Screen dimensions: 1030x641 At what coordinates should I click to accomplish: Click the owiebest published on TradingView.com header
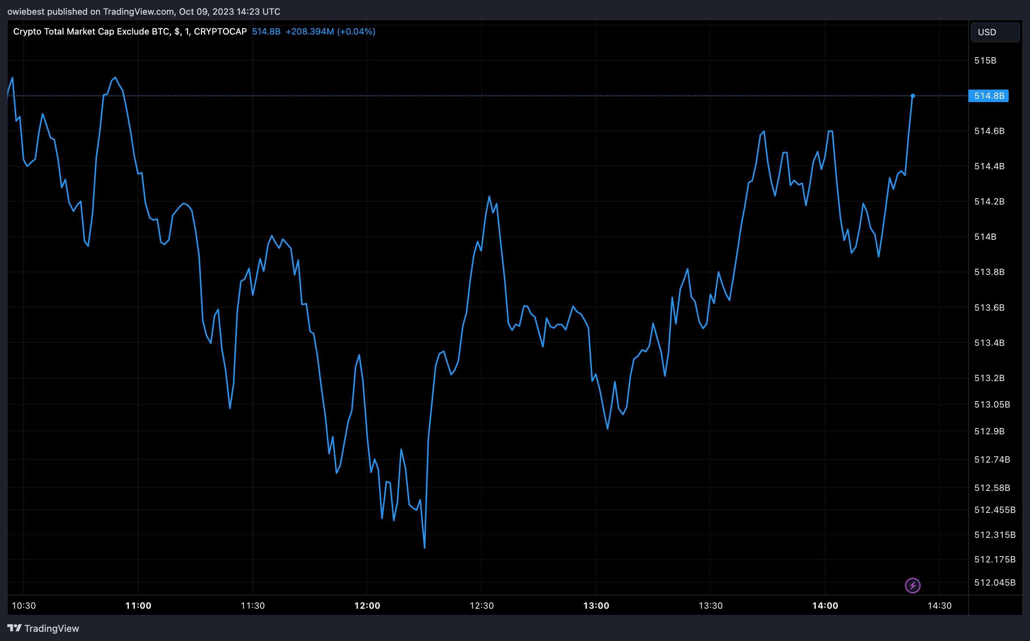click(144, 11)
